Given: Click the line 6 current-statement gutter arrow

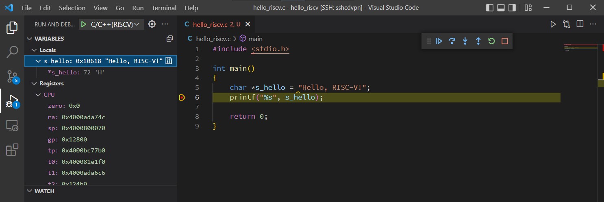Looking at the screenshot, I should tap(182, 98).
